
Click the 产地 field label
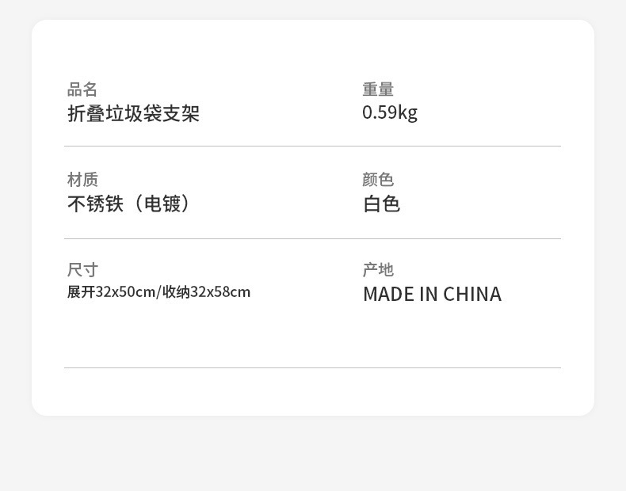[378, 270]
